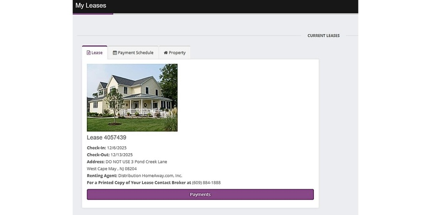The width and height of the screenshot is (431, 215).
Task: Click the bold Address label
Action: click(x=96, y=162)
